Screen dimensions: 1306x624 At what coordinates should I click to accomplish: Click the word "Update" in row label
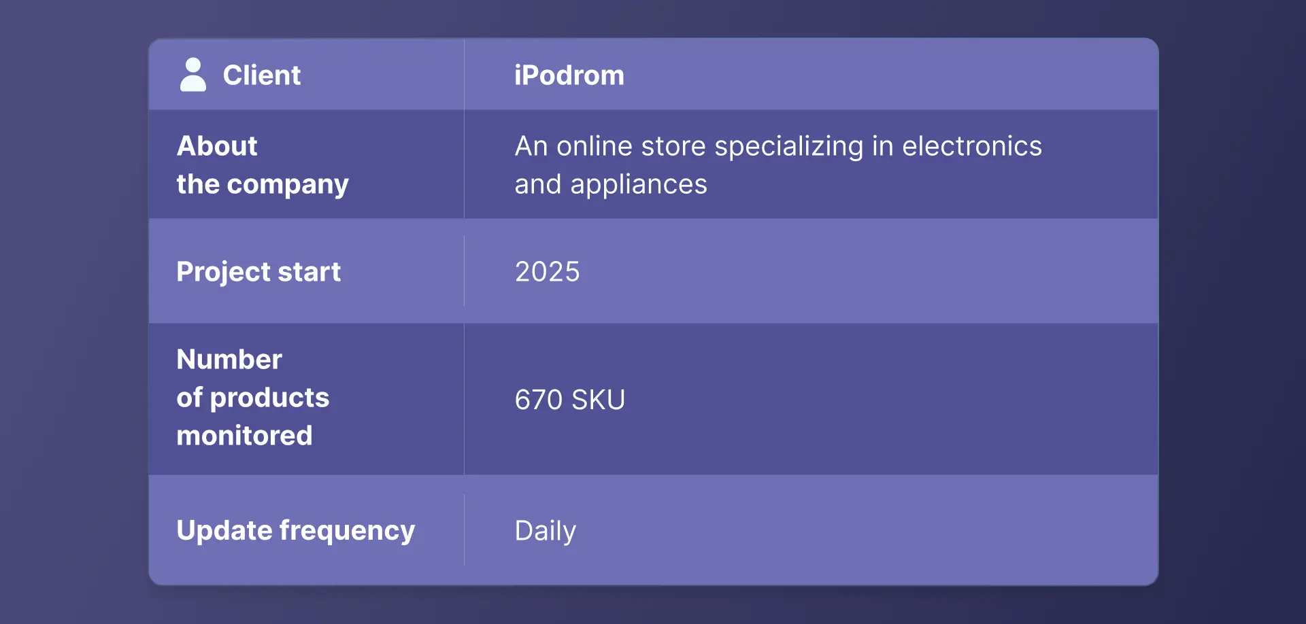pos(224,530)
